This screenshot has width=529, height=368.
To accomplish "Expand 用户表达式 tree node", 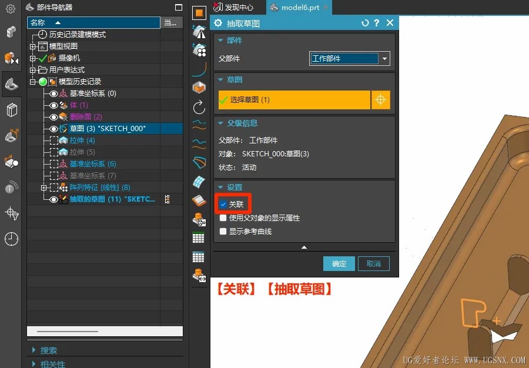I will click(x=33, y=70).
